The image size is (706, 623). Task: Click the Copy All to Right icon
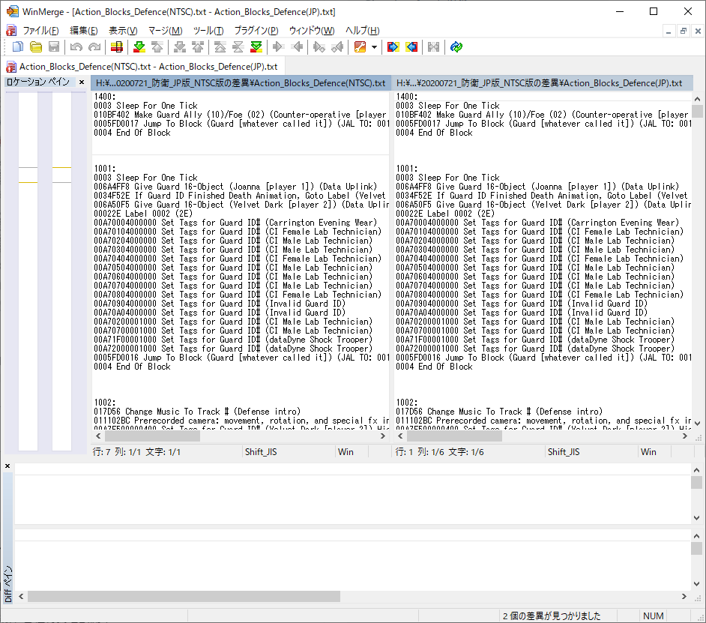[x=393, y=47]
